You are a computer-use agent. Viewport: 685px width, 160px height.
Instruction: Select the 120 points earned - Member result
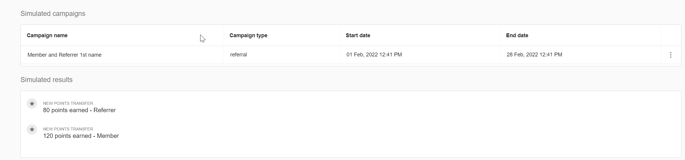point(81,136)
